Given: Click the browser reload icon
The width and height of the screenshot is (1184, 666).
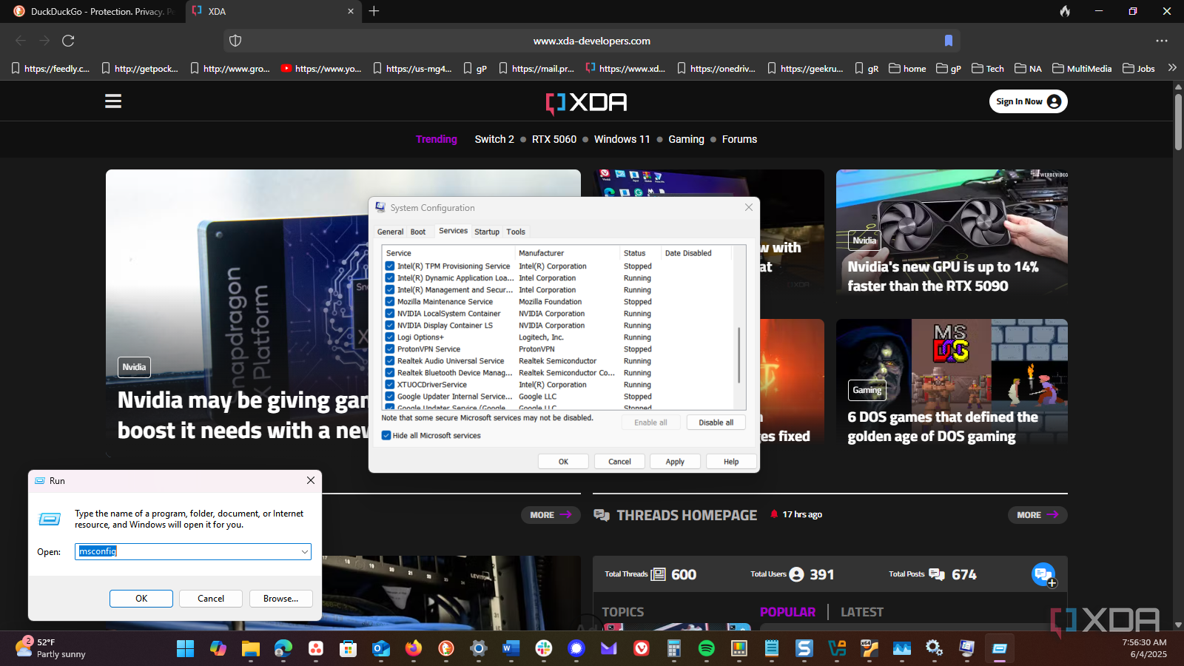Looking at the screenshot, I should coord(68,41).
